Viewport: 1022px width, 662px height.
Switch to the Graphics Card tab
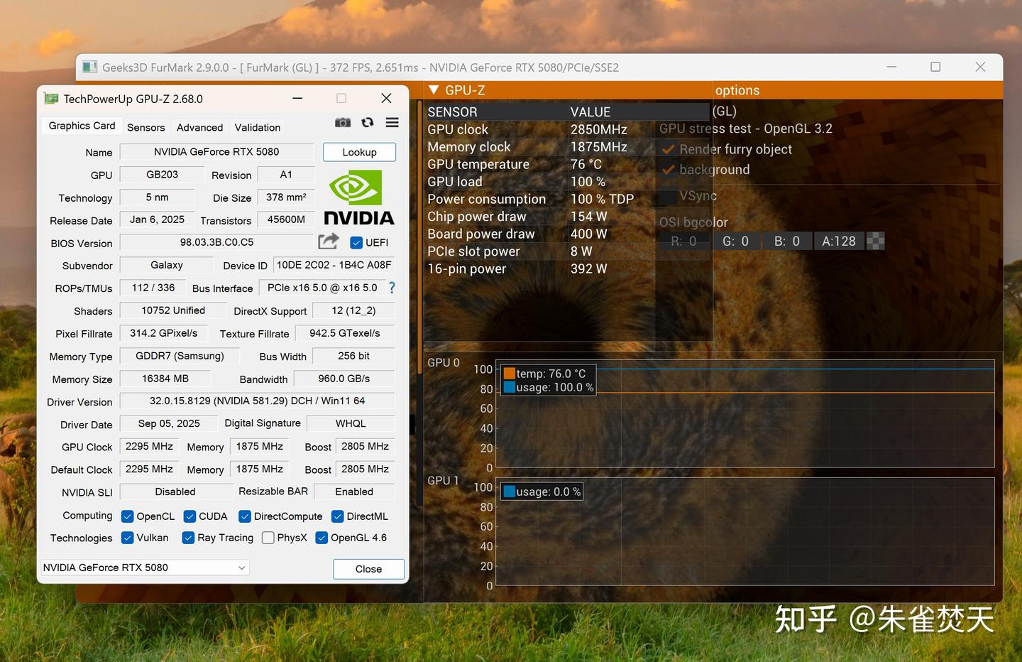(82, 126)
